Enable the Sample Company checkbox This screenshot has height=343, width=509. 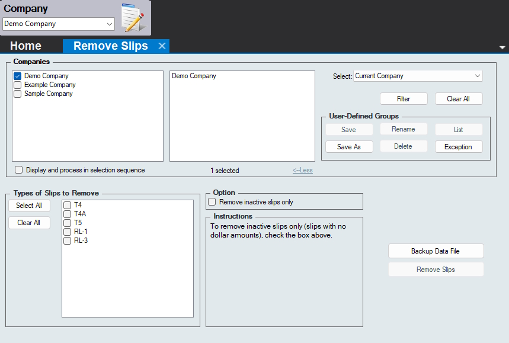18,94
